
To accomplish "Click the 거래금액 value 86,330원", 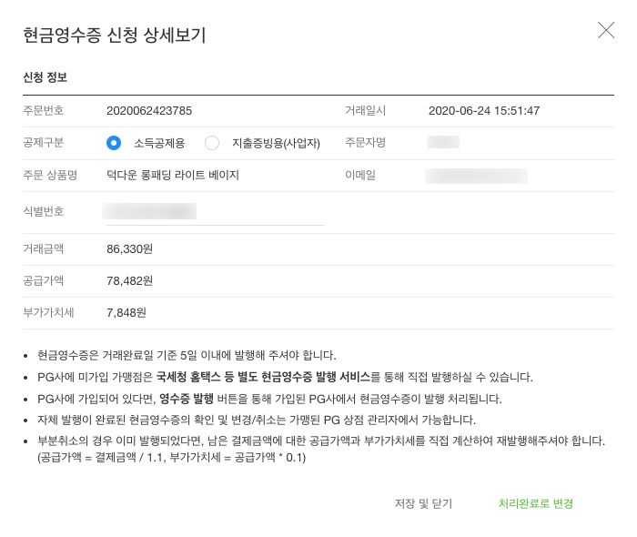I will point(129,248).
